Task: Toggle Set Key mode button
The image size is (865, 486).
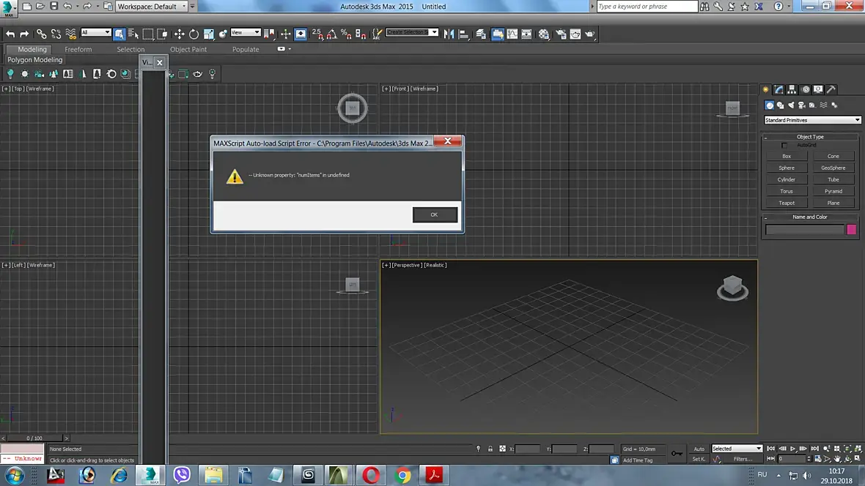Action: [x=699, y=459]
